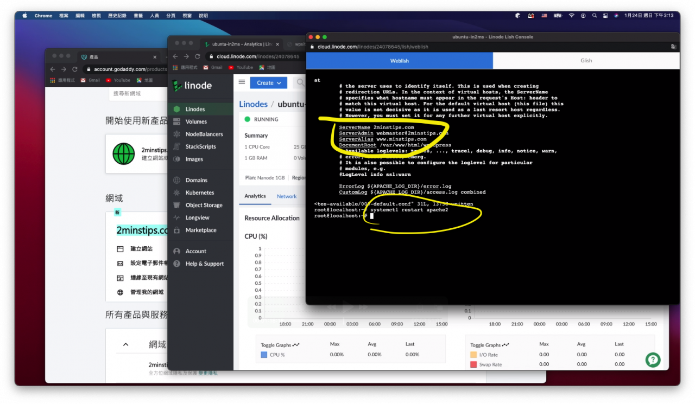
Task: Close the 產品 GoDaddy browser tab
Action: (155, 57)
